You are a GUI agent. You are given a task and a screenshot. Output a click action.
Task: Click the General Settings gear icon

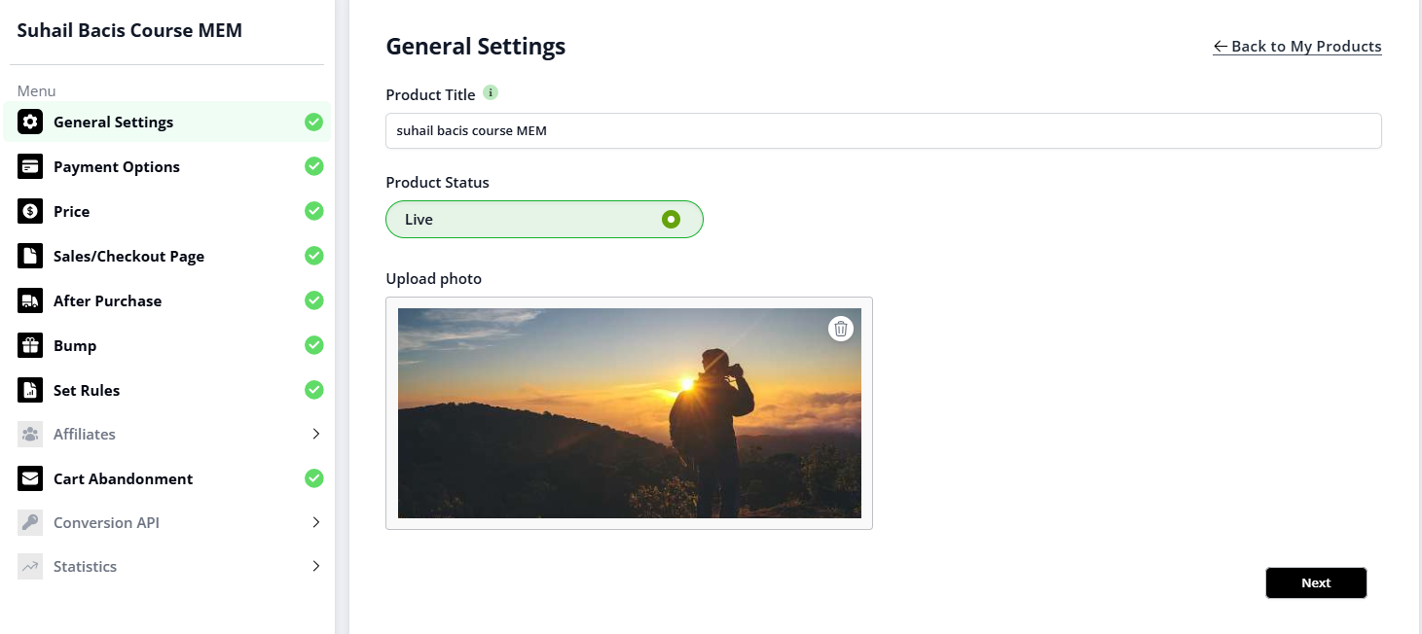pos(30,122)
